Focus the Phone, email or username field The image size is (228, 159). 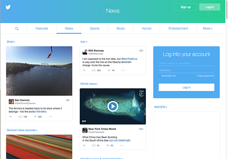coord(187,64)
